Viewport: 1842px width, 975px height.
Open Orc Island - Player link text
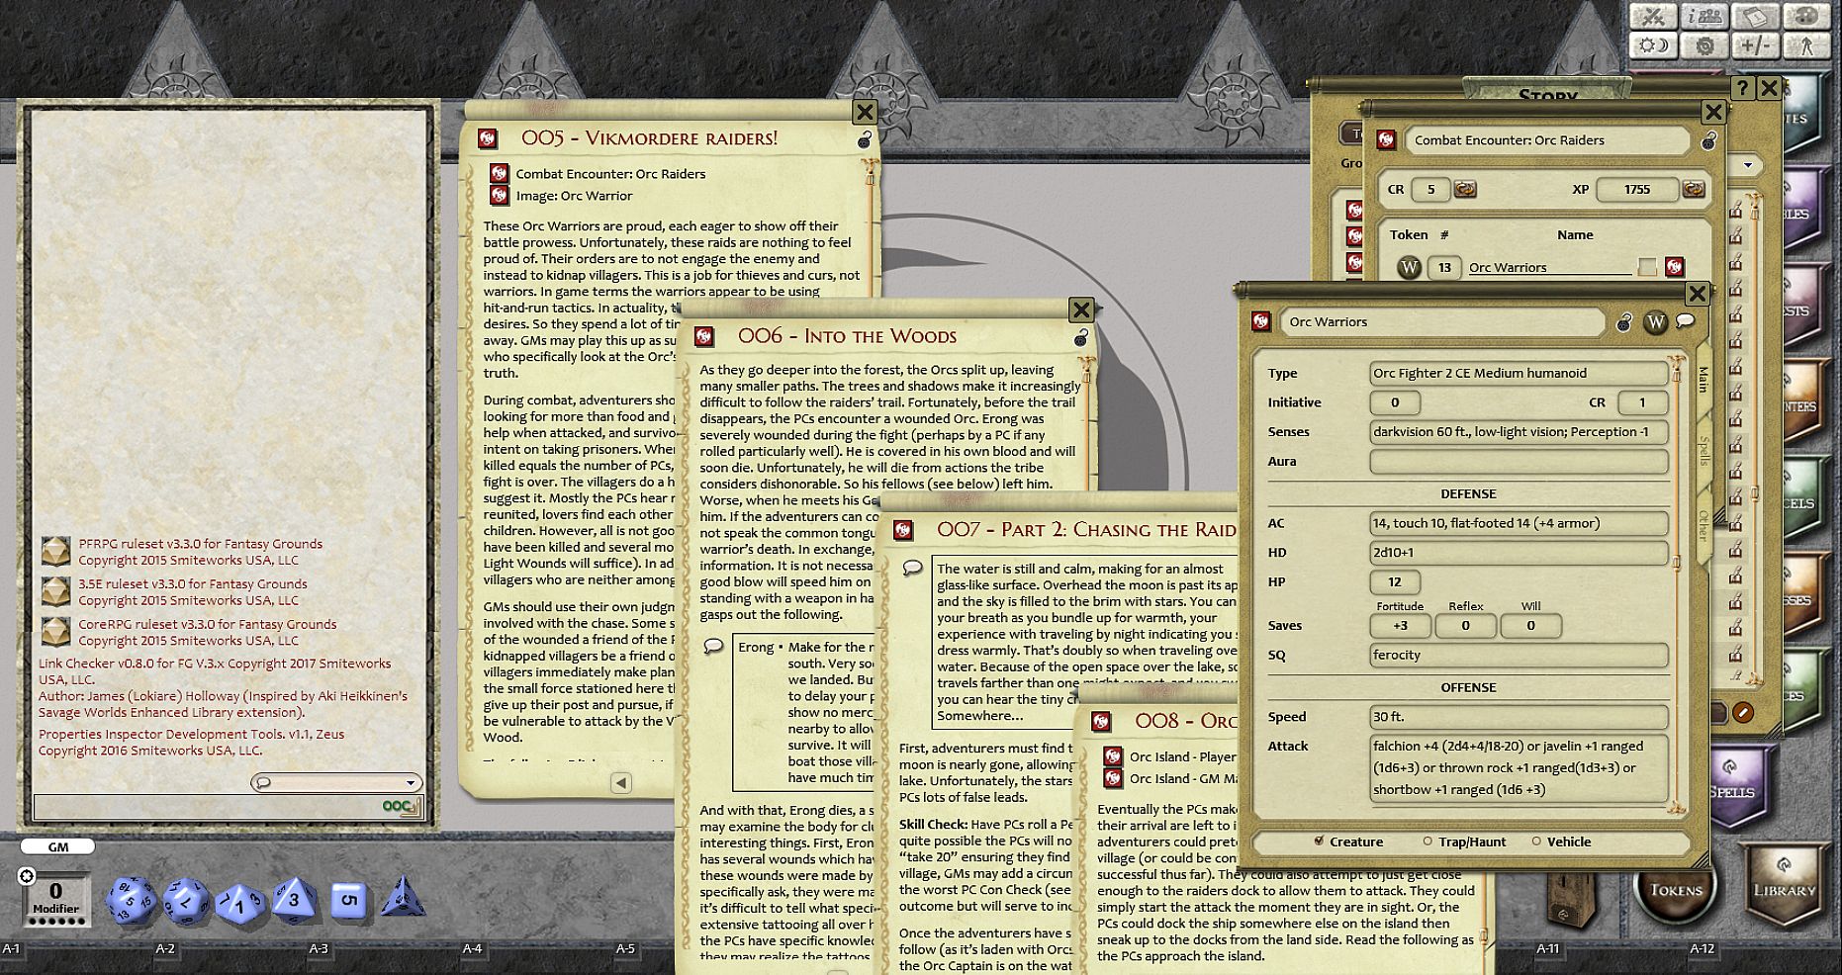click(1183, 757)
